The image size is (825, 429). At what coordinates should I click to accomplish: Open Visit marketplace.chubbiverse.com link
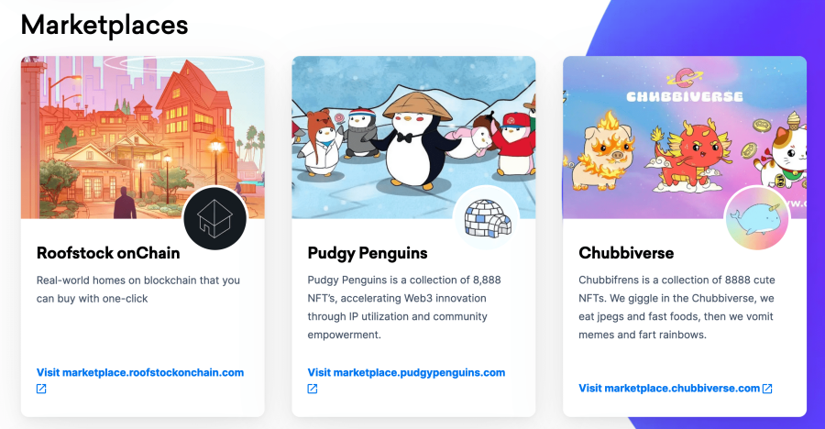pos(669,389)
